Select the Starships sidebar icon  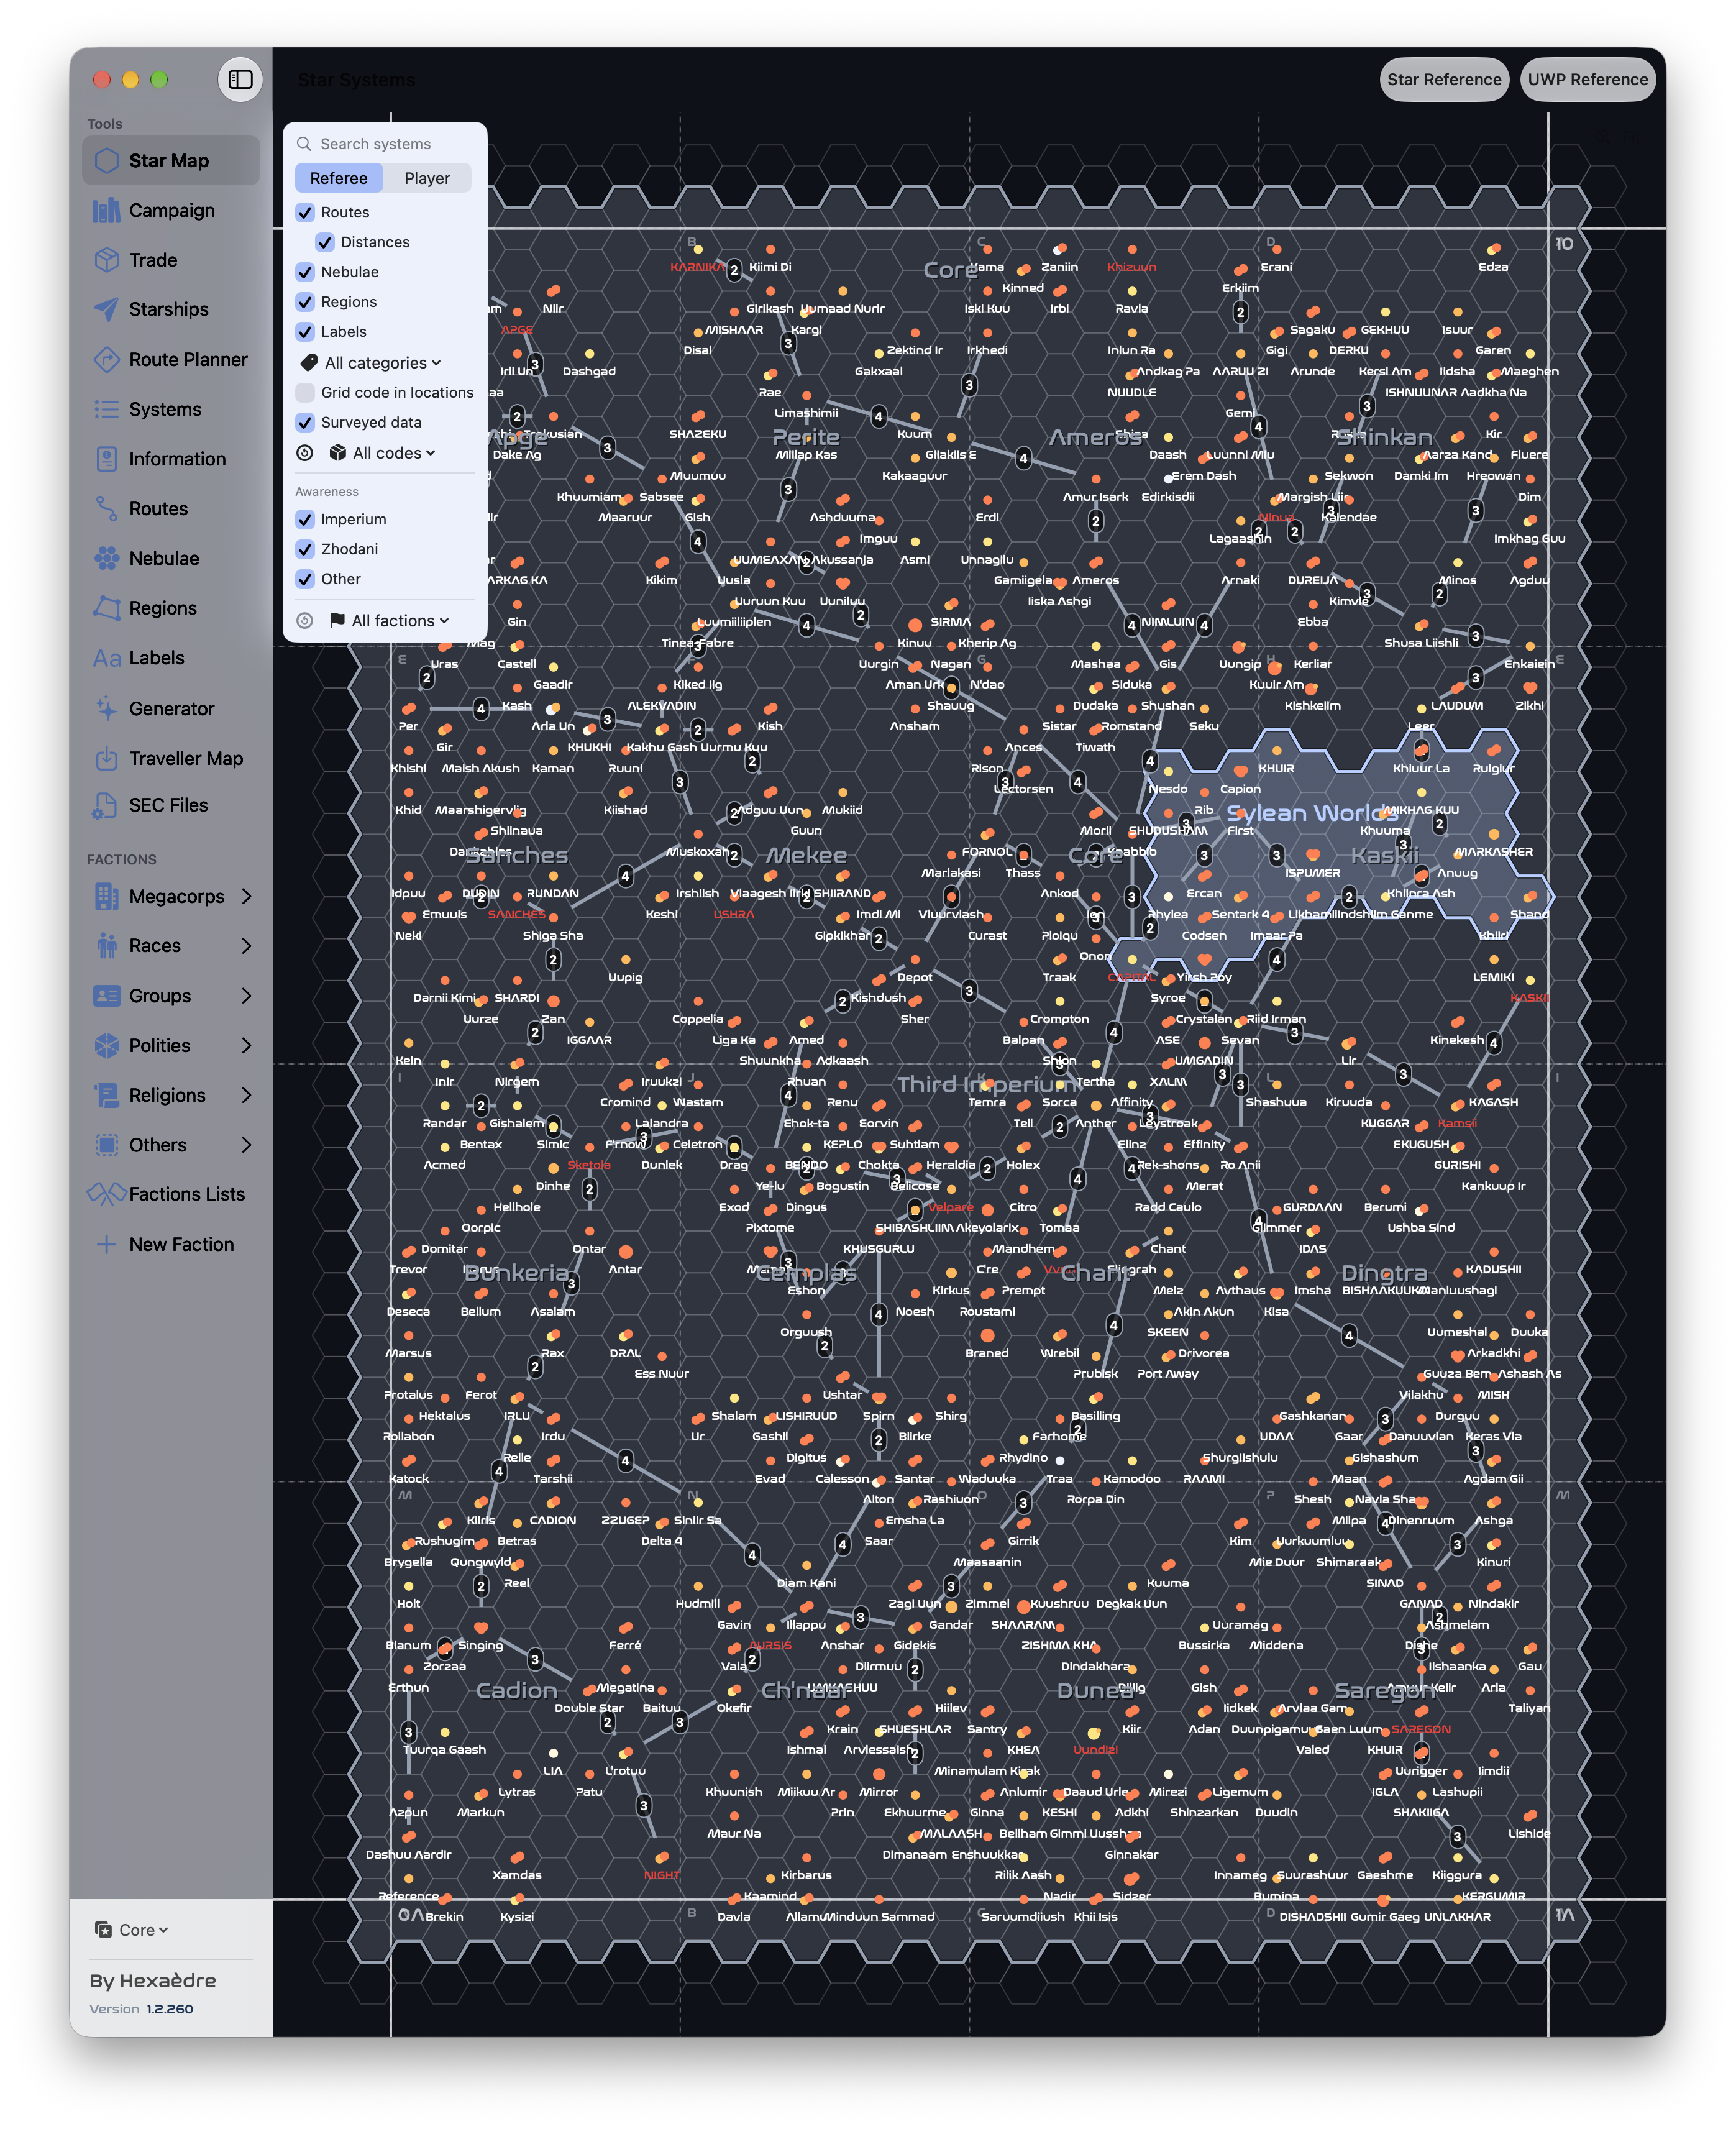tap(106, 309)
